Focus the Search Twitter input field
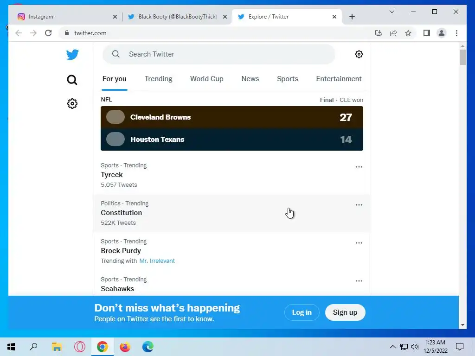This screenshot has width=475, height=356. [219, 54]
